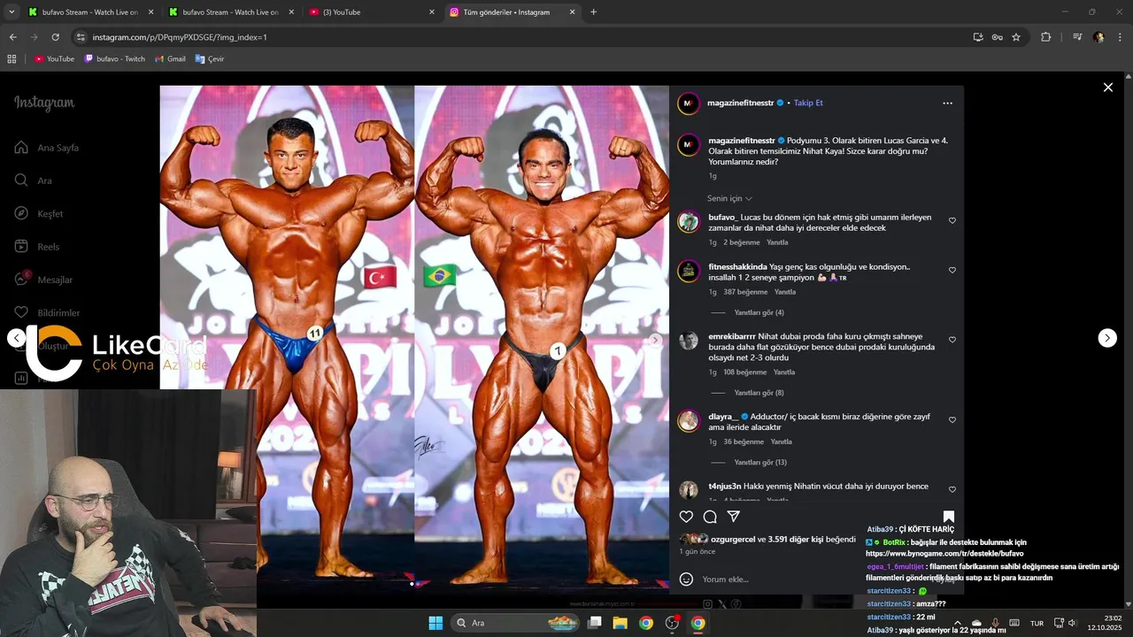Viewport: 1133px width, 637px height.
Task: Open tab search dropdown arrow
Action: pos(12,12)
